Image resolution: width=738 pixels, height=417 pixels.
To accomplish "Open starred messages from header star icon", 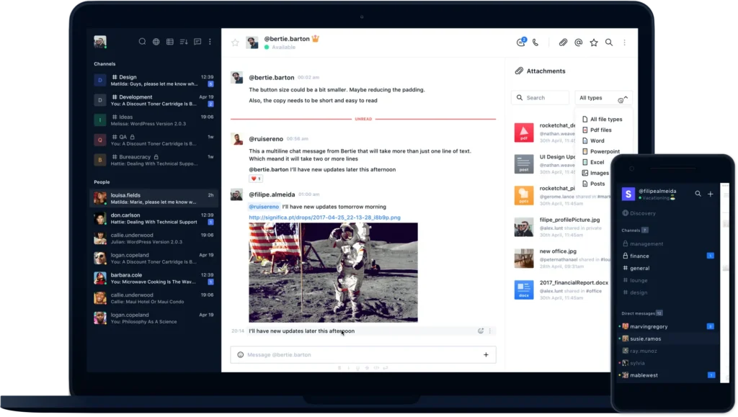I will coord(594,42).
